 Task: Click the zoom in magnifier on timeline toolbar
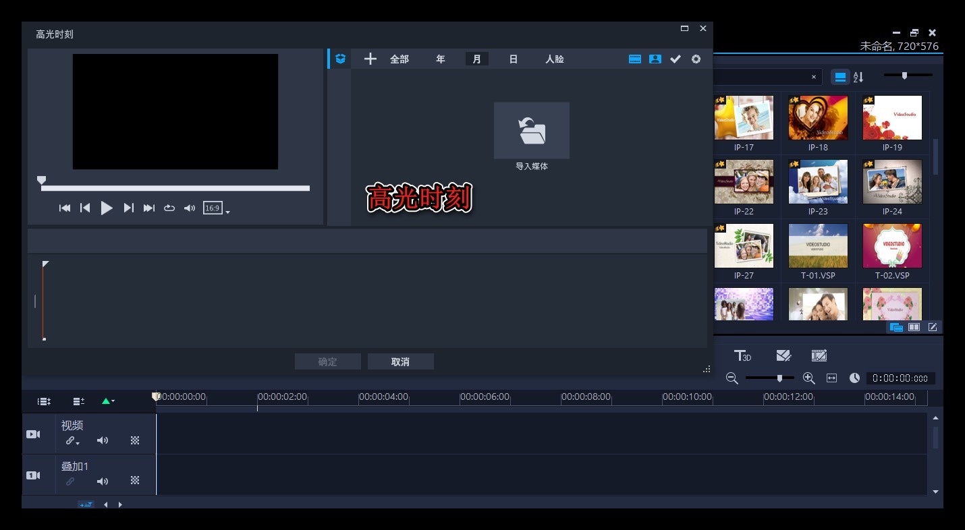(808, 378)
